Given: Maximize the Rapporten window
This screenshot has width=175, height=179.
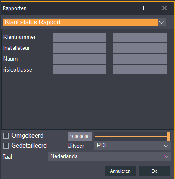Looking at the screenshot, I should [x=145, y=8].
